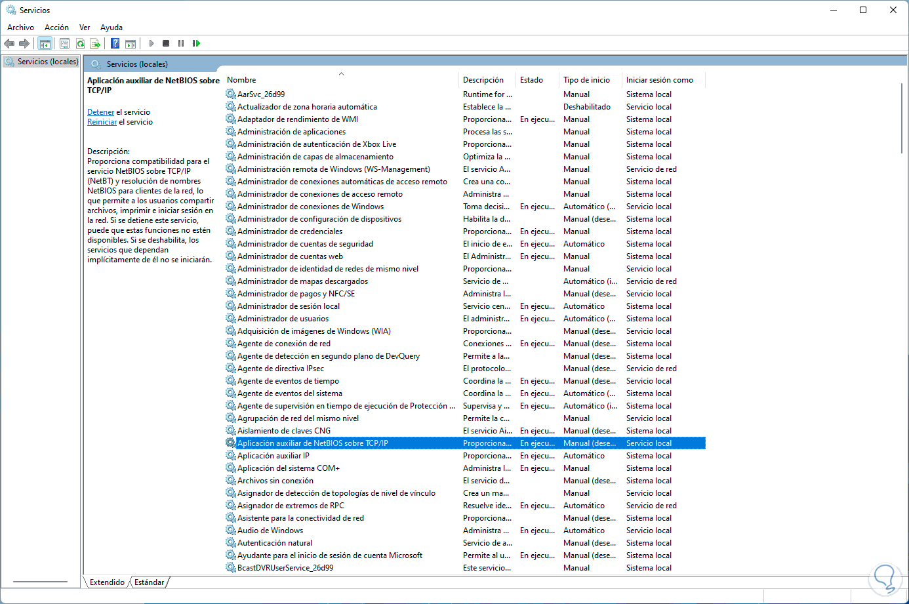Click the gear icon for Aislamiento de claves CNG

coord(231,431)
